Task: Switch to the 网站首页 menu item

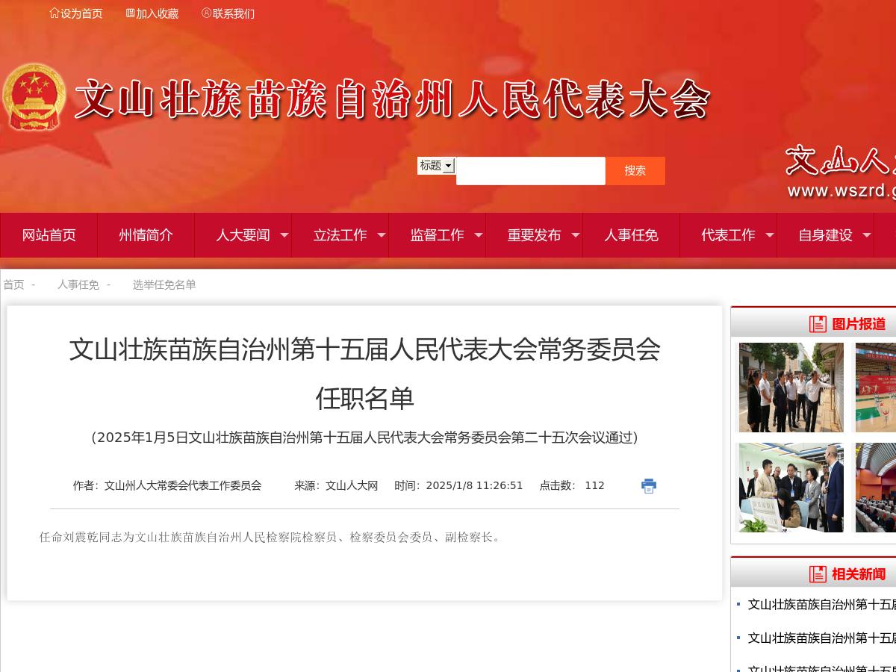Action: pos(49,234)
